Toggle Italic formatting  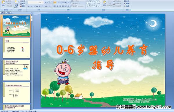(x=31, y=6)
